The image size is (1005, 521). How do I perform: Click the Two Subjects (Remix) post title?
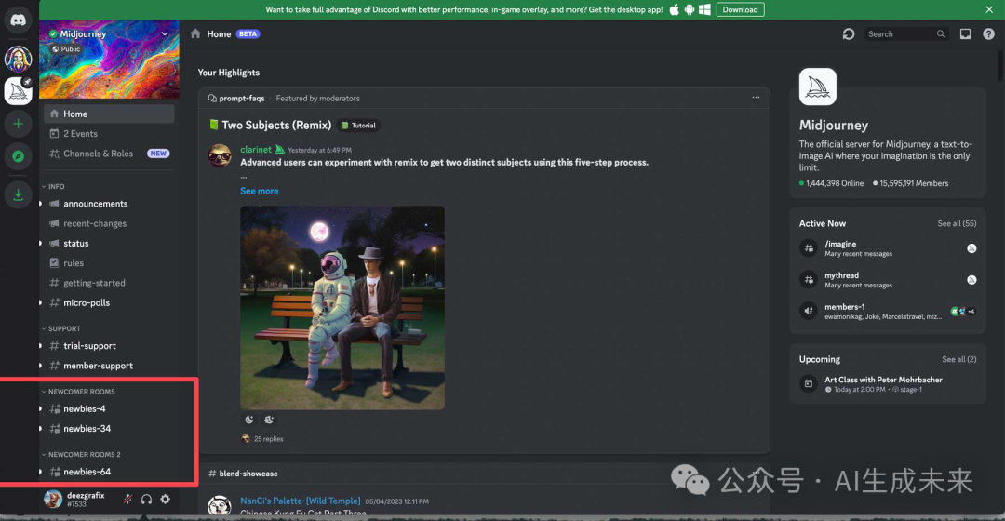pos(276,125)
